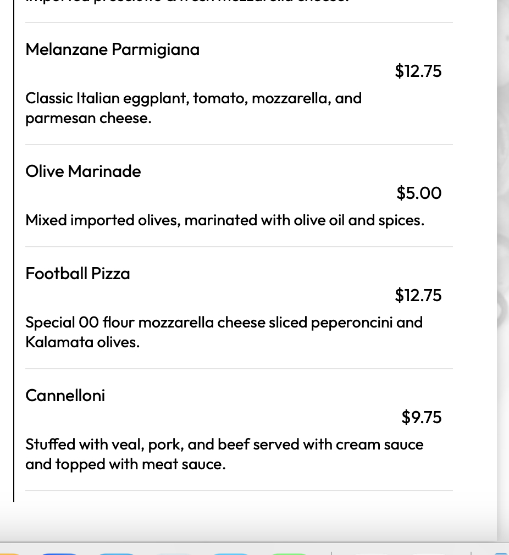Click the green icon in the dock
509x555 pixels.
tap(289, 552)
